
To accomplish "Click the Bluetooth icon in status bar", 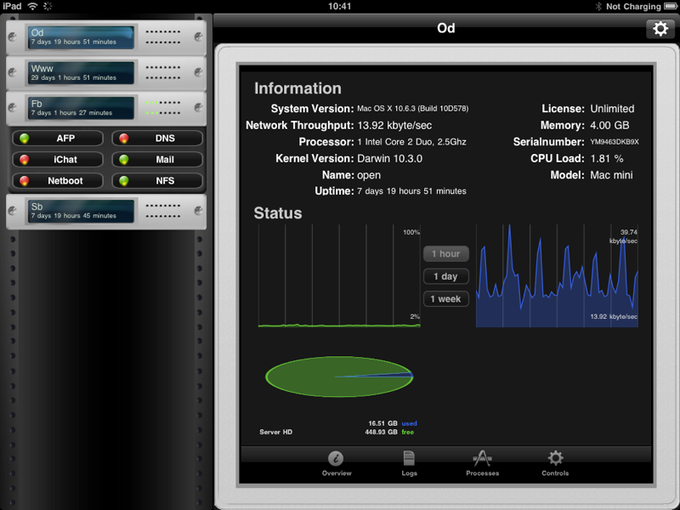I will 598,6.
